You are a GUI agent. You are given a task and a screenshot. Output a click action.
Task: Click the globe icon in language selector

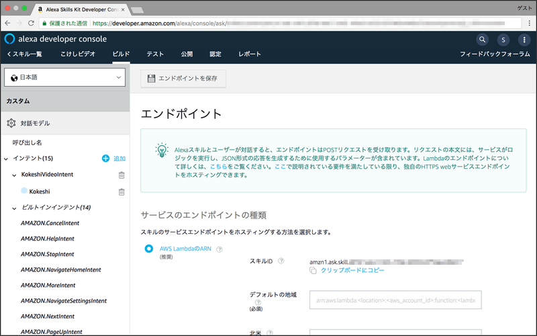point(14,78)
